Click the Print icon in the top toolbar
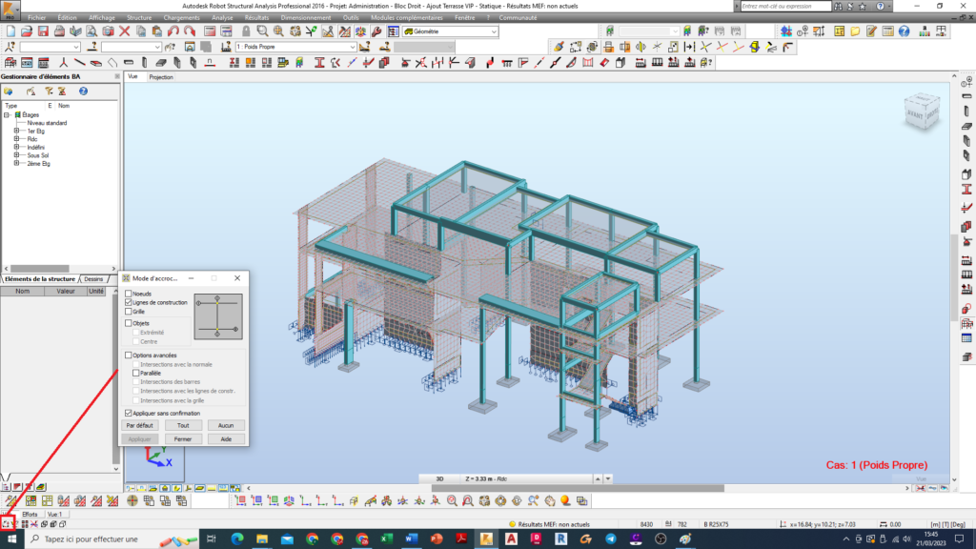Screen dimensions: 976x549 tap(59, 31)
